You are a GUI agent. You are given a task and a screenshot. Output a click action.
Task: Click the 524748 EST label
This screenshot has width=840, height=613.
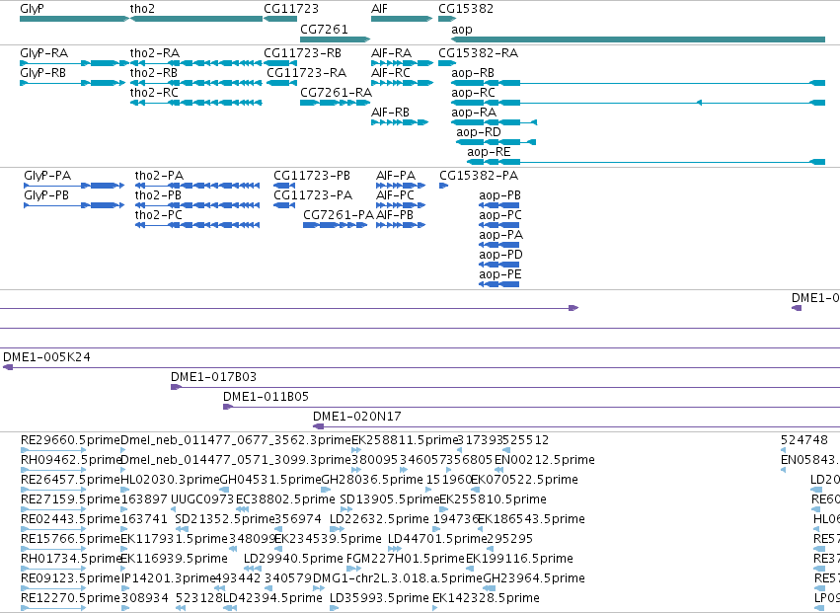[804, 440]
